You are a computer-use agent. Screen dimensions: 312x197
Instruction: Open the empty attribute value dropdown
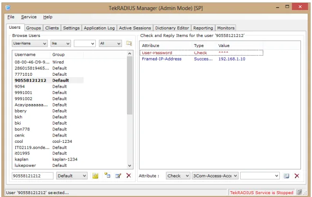[260, 176]
